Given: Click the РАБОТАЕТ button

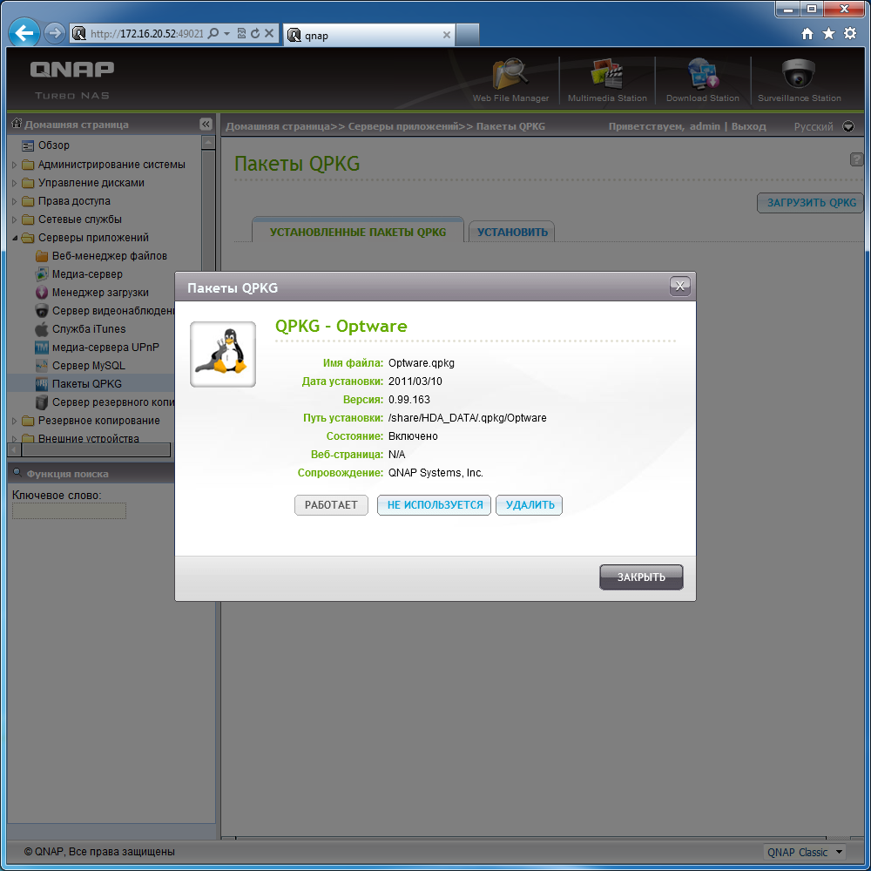Looking at the screenshot, I should pyautogui.click(x=331, y=505).
